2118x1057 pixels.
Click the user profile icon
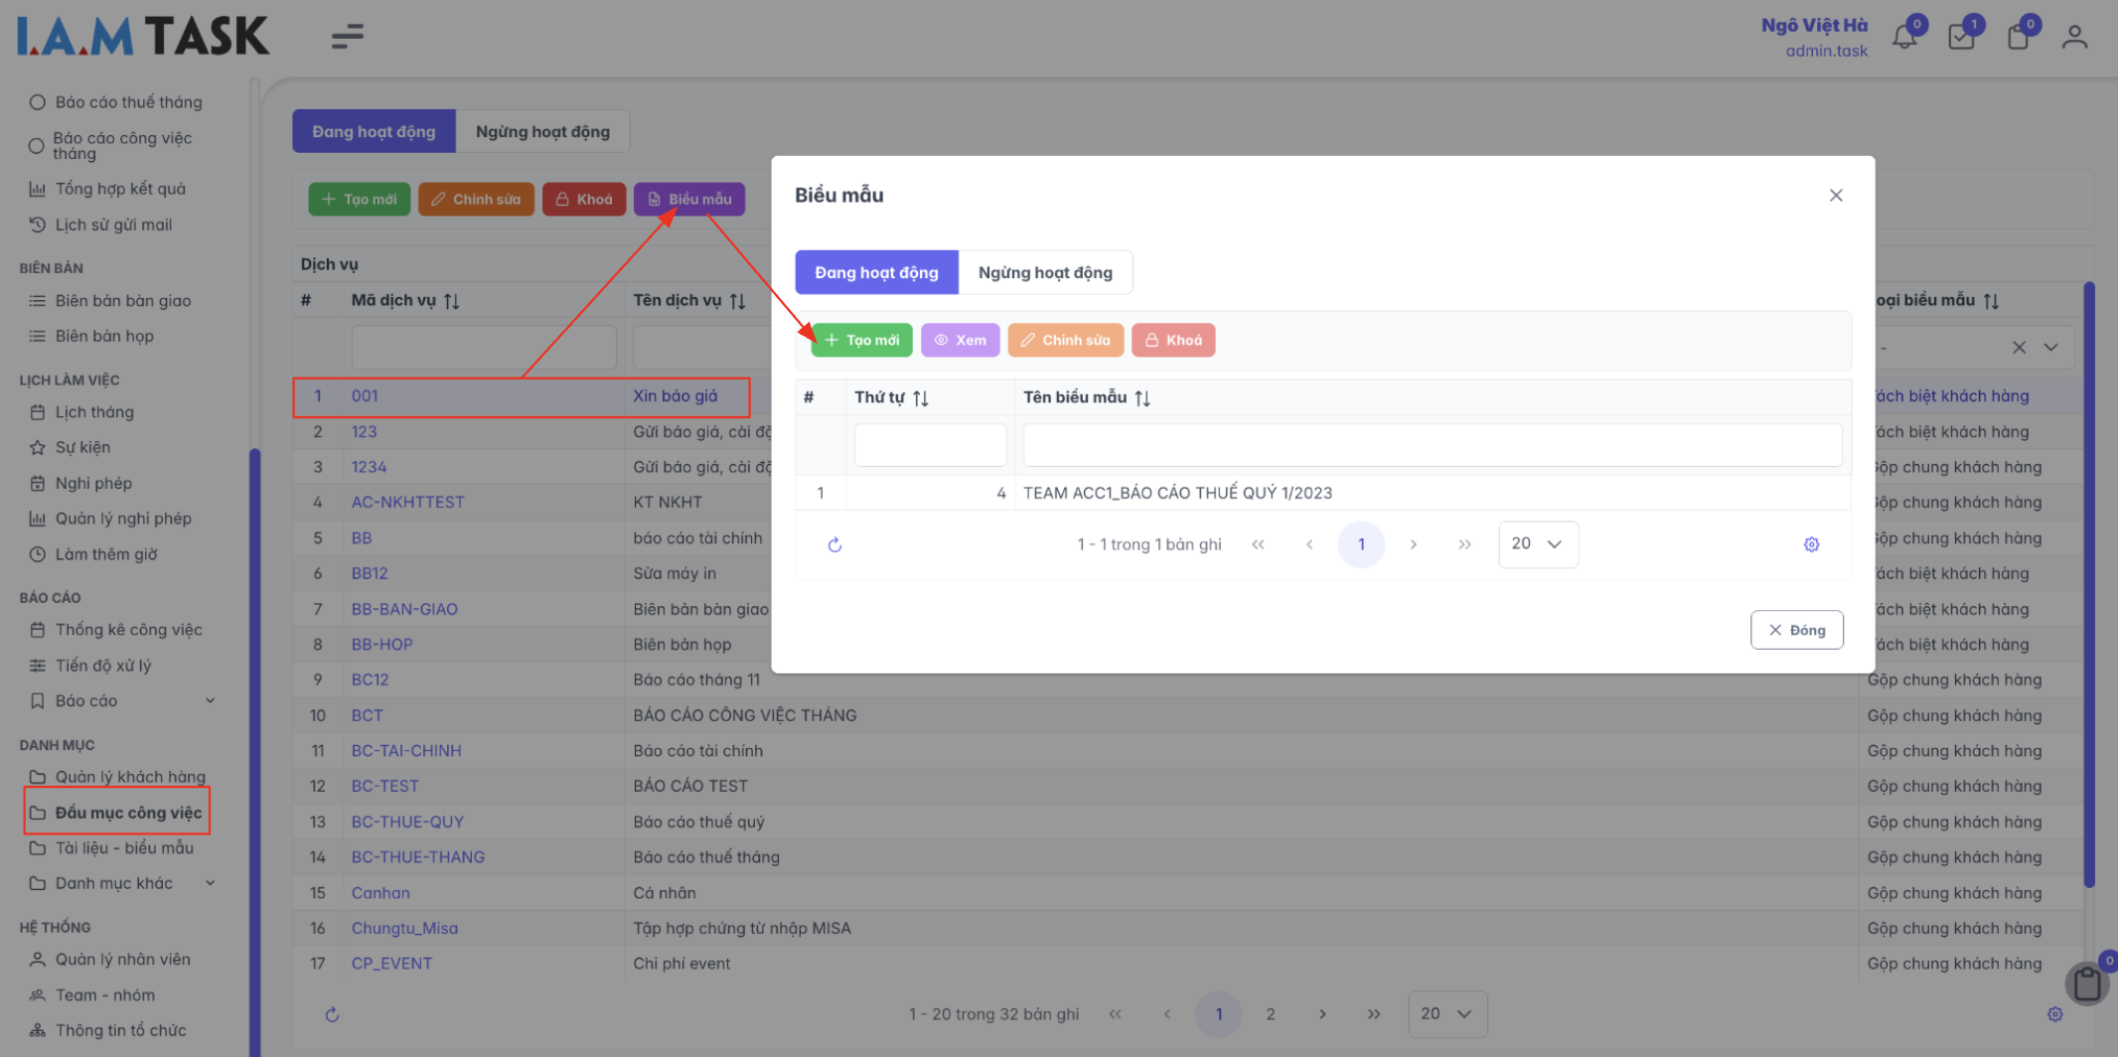click(2074, 38)
